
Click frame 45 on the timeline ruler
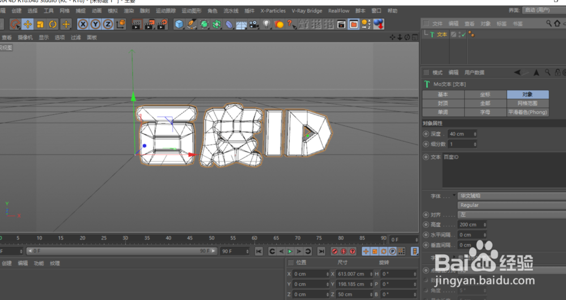coord(190,238)
